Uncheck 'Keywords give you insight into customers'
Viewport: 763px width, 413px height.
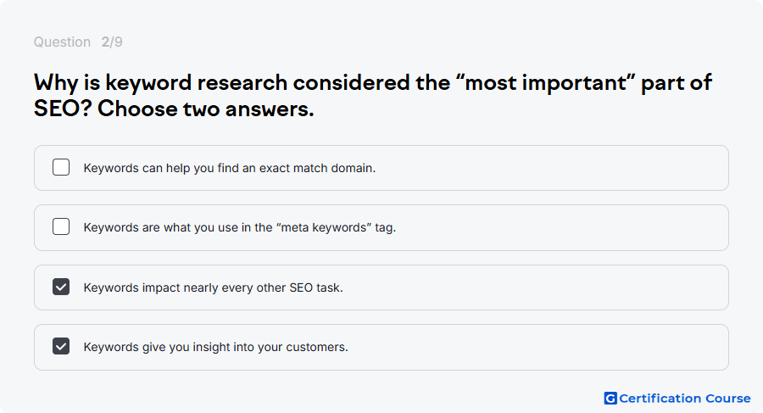[x=61, y=346]
